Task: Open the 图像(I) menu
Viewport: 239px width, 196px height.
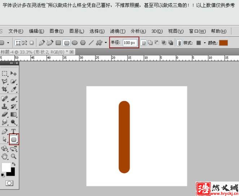Action: 57,31
